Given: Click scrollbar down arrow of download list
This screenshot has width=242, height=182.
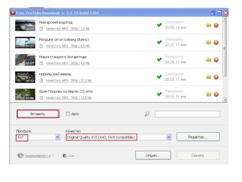Looking at the screenshot, I should 225,100.
